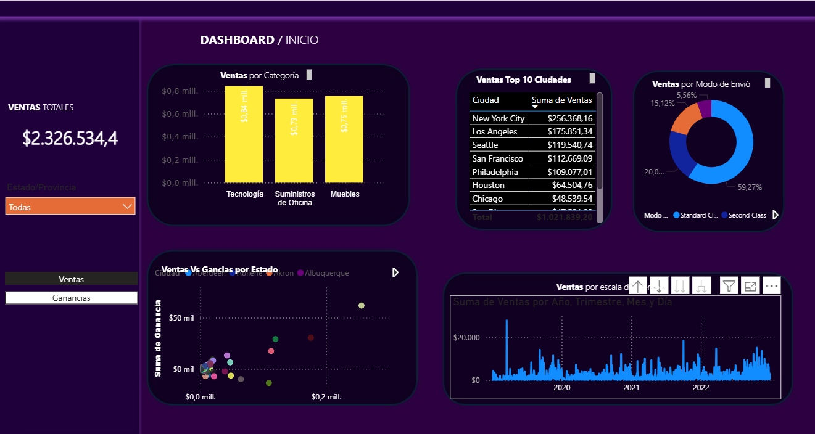This screenshot has height=434, width=815.
Task: Click the expand hierarchy fork icon
Action: pos(701,285)
